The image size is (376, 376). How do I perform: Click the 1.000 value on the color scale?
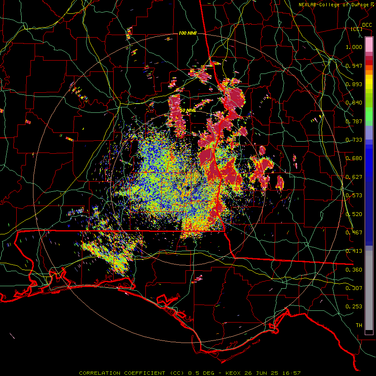[x=354, y=47]
